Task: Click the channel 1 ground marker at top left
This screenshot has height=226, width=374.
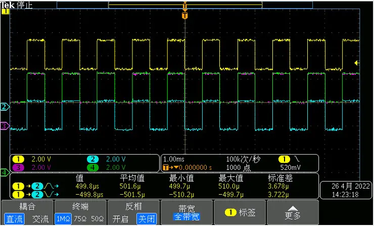Action: pos(5,11)
